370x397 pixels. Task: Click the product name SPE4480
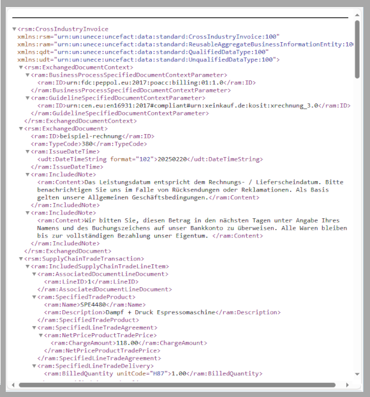pos(93,304)
